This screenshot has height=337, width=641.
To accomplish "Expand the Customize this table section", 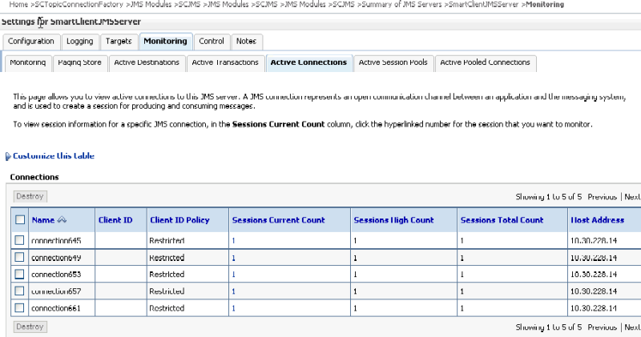I will (x=53, y=156).
